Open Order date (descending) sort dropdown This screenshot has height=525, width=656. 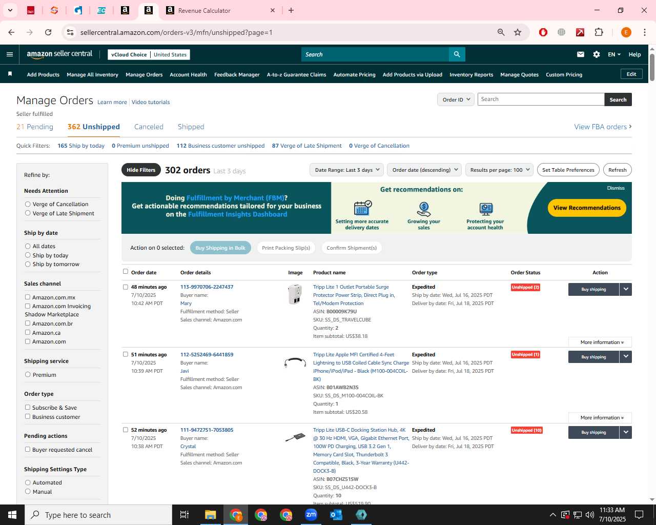424,170
